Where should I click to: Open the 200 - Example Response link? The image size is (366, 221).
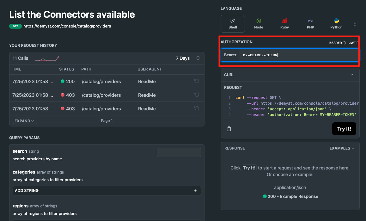pos(290,196)
